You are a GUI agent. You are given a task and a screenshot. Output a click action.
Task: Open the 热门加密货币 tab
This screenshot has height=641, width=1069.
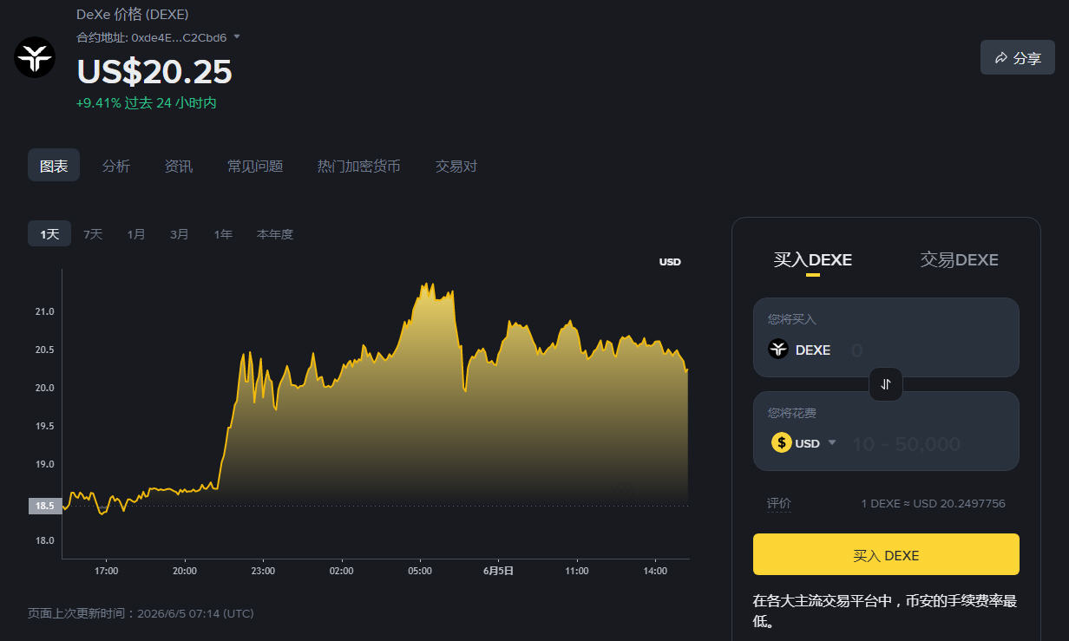point(359,166)
